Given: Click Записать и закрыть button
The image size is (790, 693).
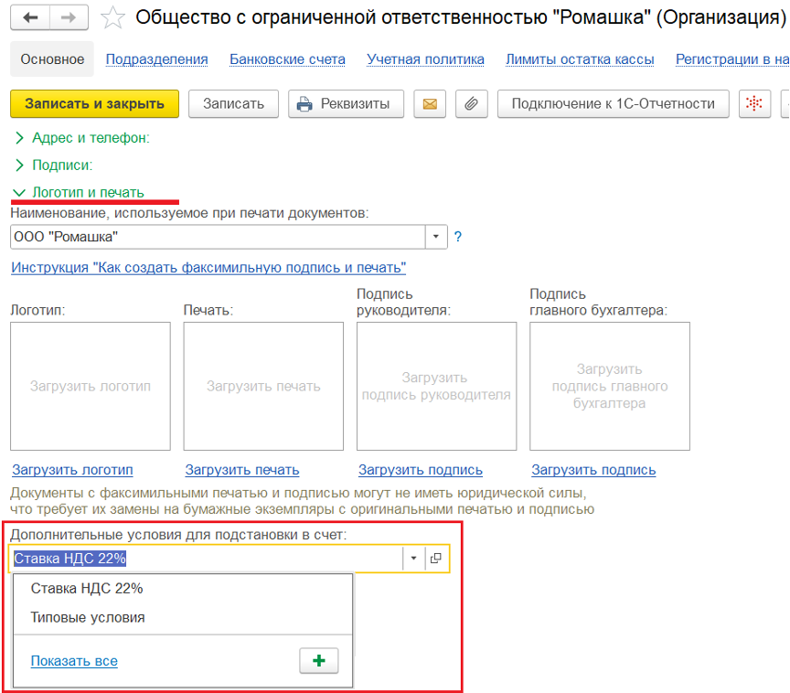Looking at the screenshot, I should coord(94,103).
